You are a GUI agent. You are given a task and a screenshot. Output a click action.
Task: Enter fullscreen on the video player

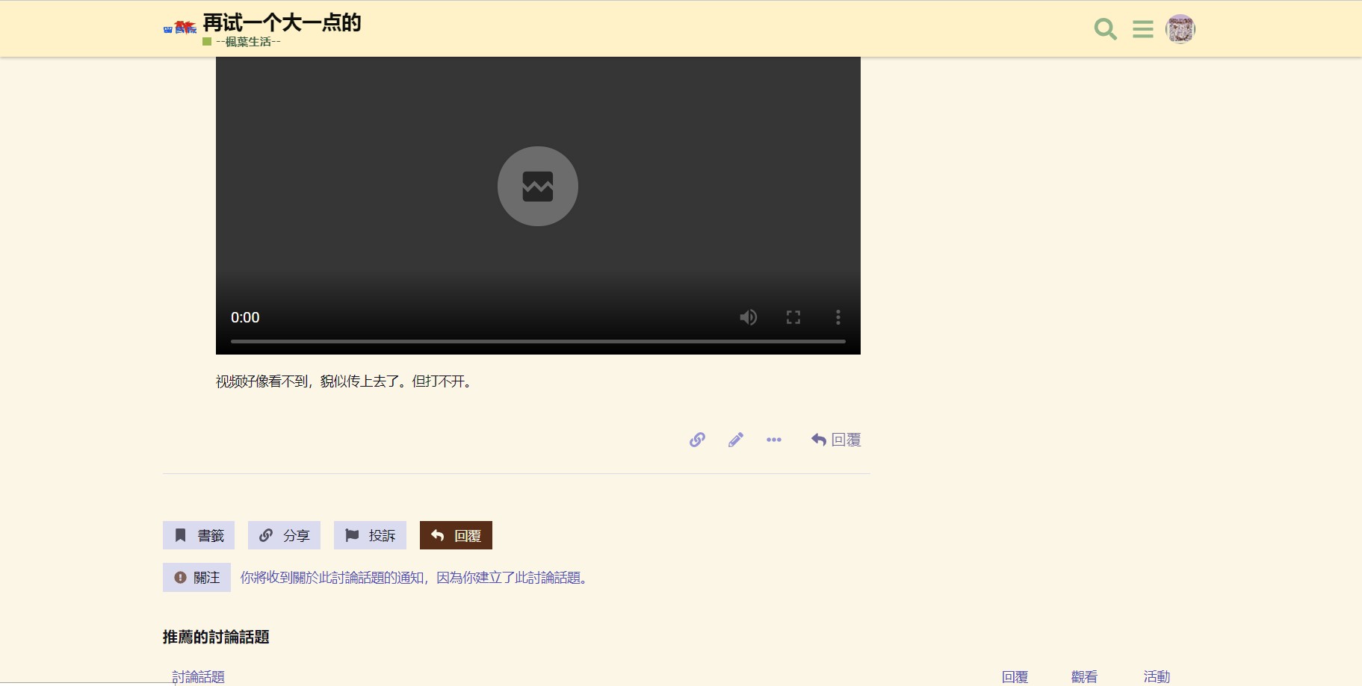[793, 317]
